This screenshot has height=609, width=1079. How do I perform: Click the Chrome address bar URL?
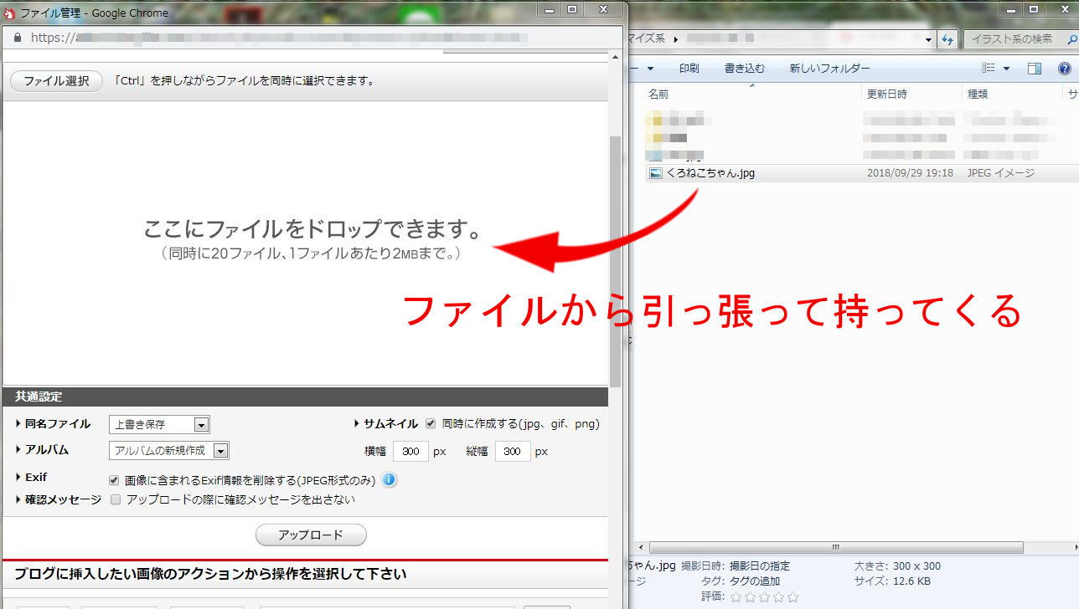click(279, 38)
